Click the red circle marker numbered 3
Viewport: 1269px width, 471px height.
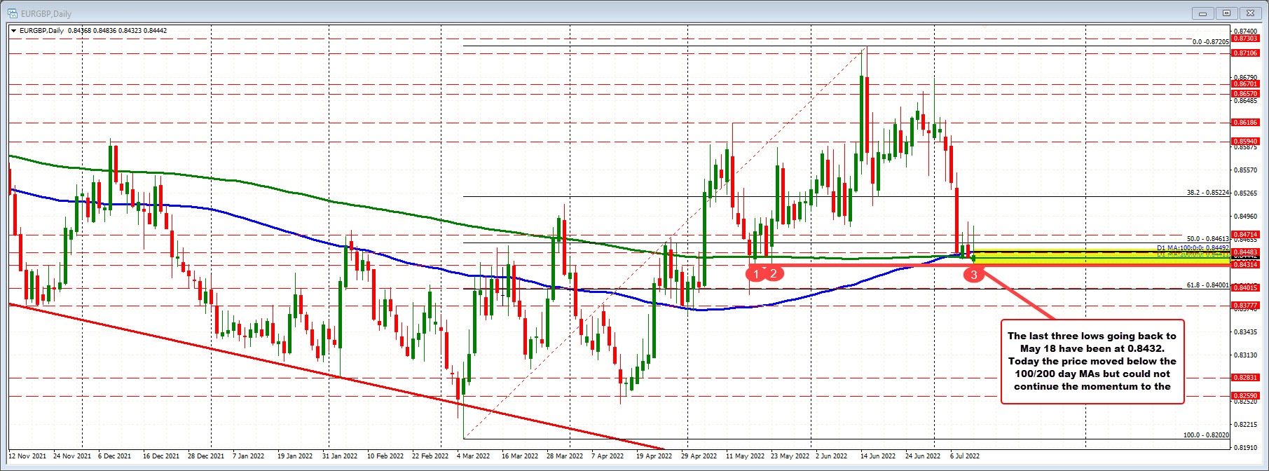click(973, 275)
